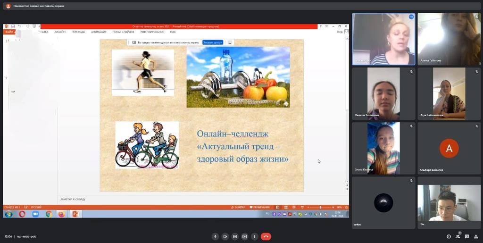This screenshot has width=483, height=243.
Task: Open the ПОКАЗ СЛАЙДОВ tab
Action: (x=123, y=32)
